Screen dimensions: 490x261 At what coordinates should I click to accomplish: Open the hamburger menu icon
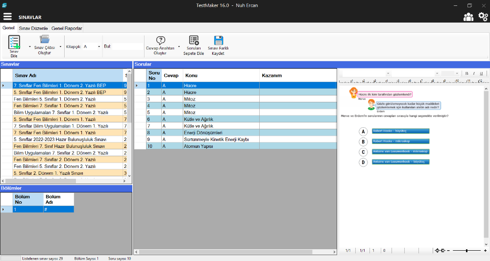(7, 17)
